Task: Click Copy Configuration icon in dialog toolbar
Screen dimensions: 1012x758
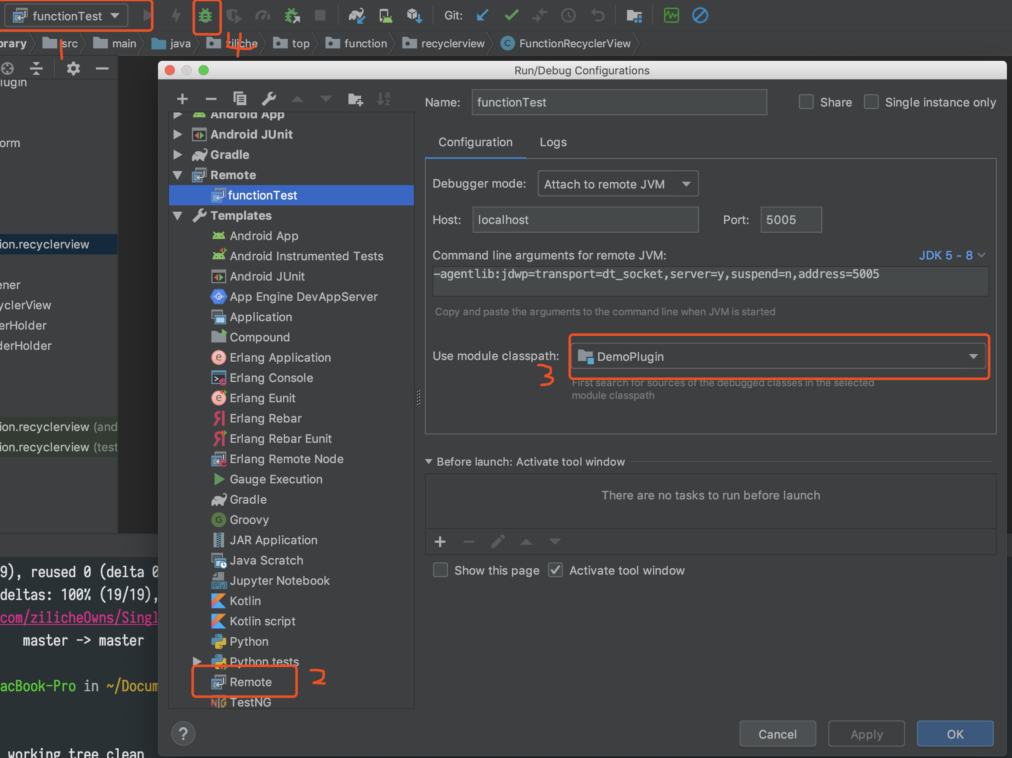Action: click(x=240, y=98)
